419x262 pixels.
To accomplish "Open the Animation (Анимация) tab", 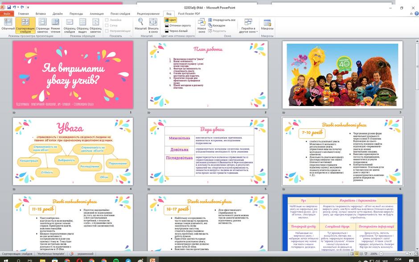I will pos(96,14).
